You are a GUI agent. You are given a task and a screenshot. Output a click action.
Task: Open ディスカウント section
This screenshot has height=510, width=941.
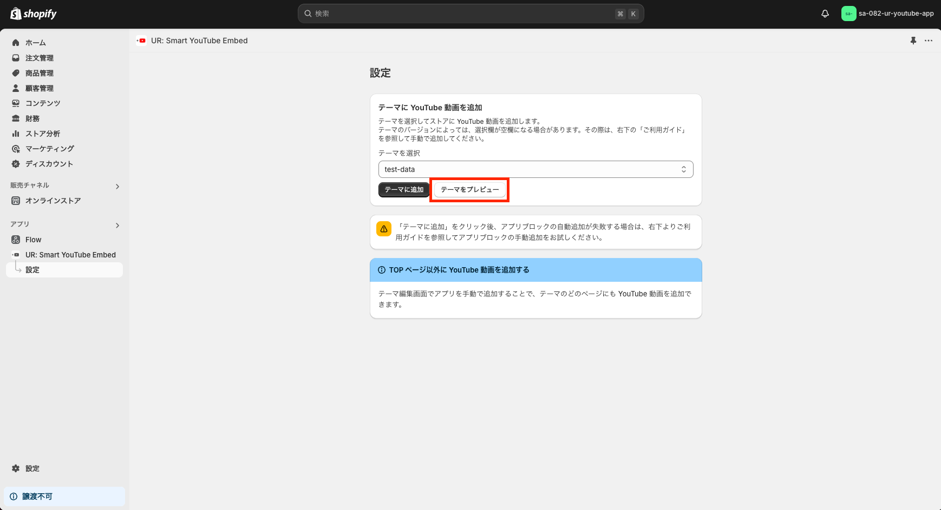[50, 164]
